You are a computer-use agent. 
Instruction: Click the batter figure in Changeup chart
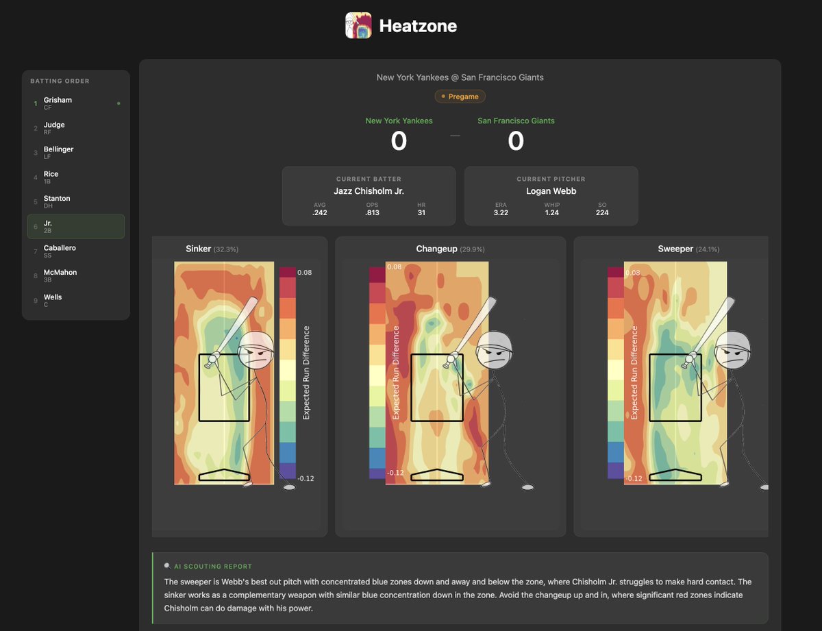pyautogui.click(x=490, y=393)
